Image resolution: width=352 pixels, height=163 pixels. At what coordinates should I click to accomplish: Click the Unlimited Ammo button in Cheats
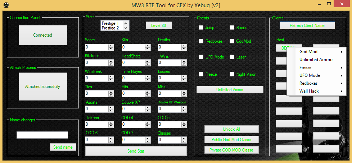click(230, 89)
